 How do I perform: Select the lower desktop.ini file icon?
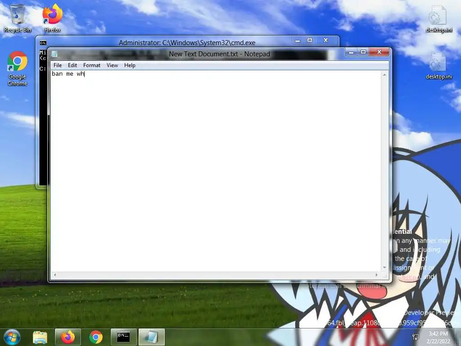point(438,66)
